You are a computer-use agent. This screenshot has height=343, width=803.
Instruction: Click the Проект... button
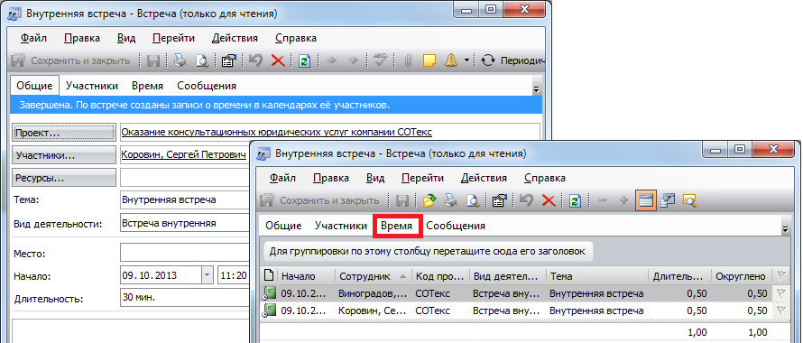click(64, 133)
